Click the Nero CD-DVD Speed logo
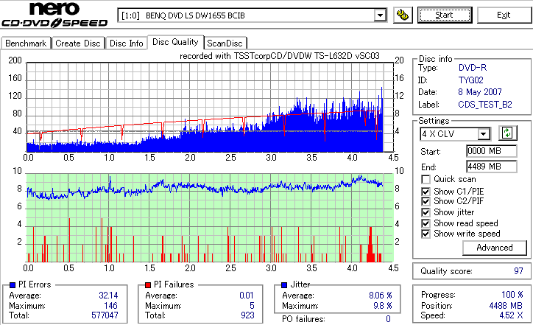This screenshot has width=533, height=325. (x=54, y=15)
